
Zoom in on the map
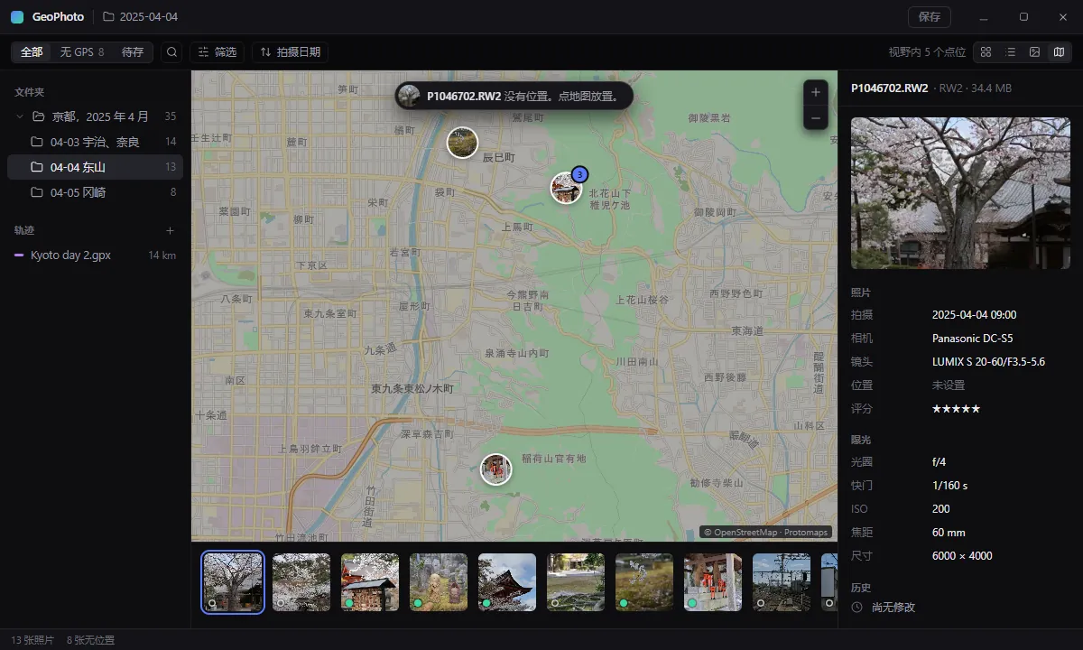pos(816,92)
